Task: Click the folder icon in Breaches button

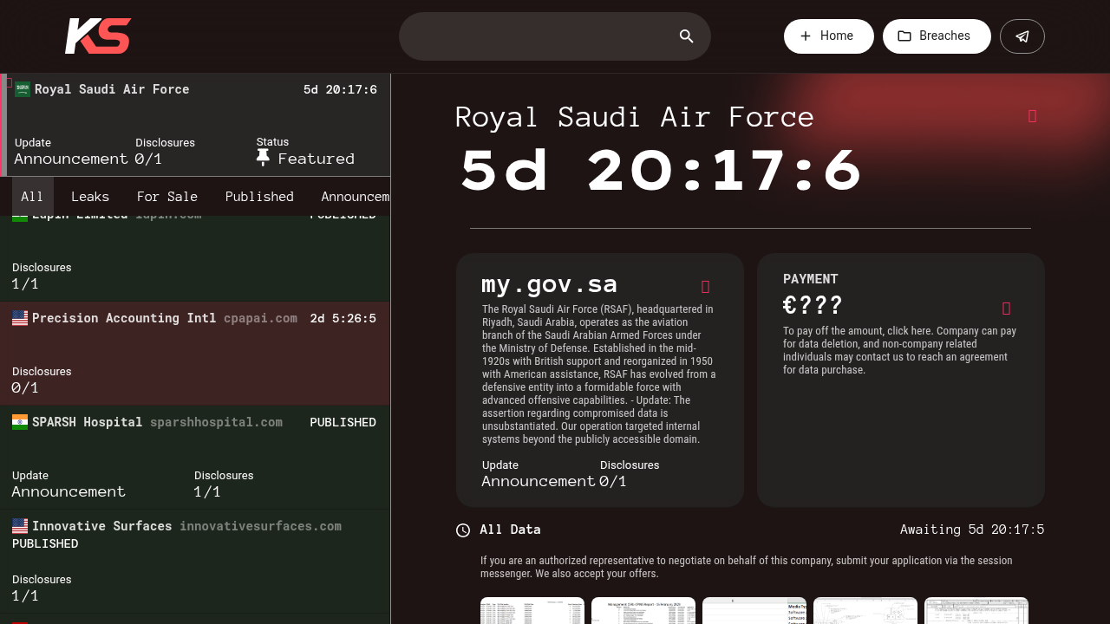Action: tap(904, 36)
